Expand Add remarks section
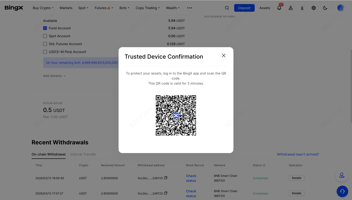 pyautogui.click(x=54, y=76)
